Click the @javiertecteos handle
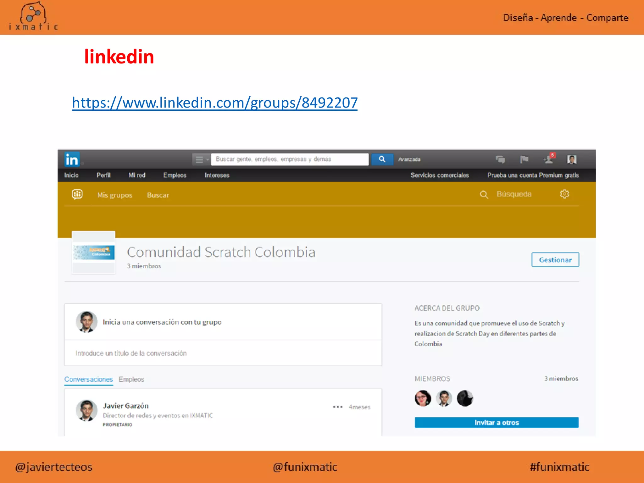This screenshot has height=483, width=644. (x=54, y=467)
